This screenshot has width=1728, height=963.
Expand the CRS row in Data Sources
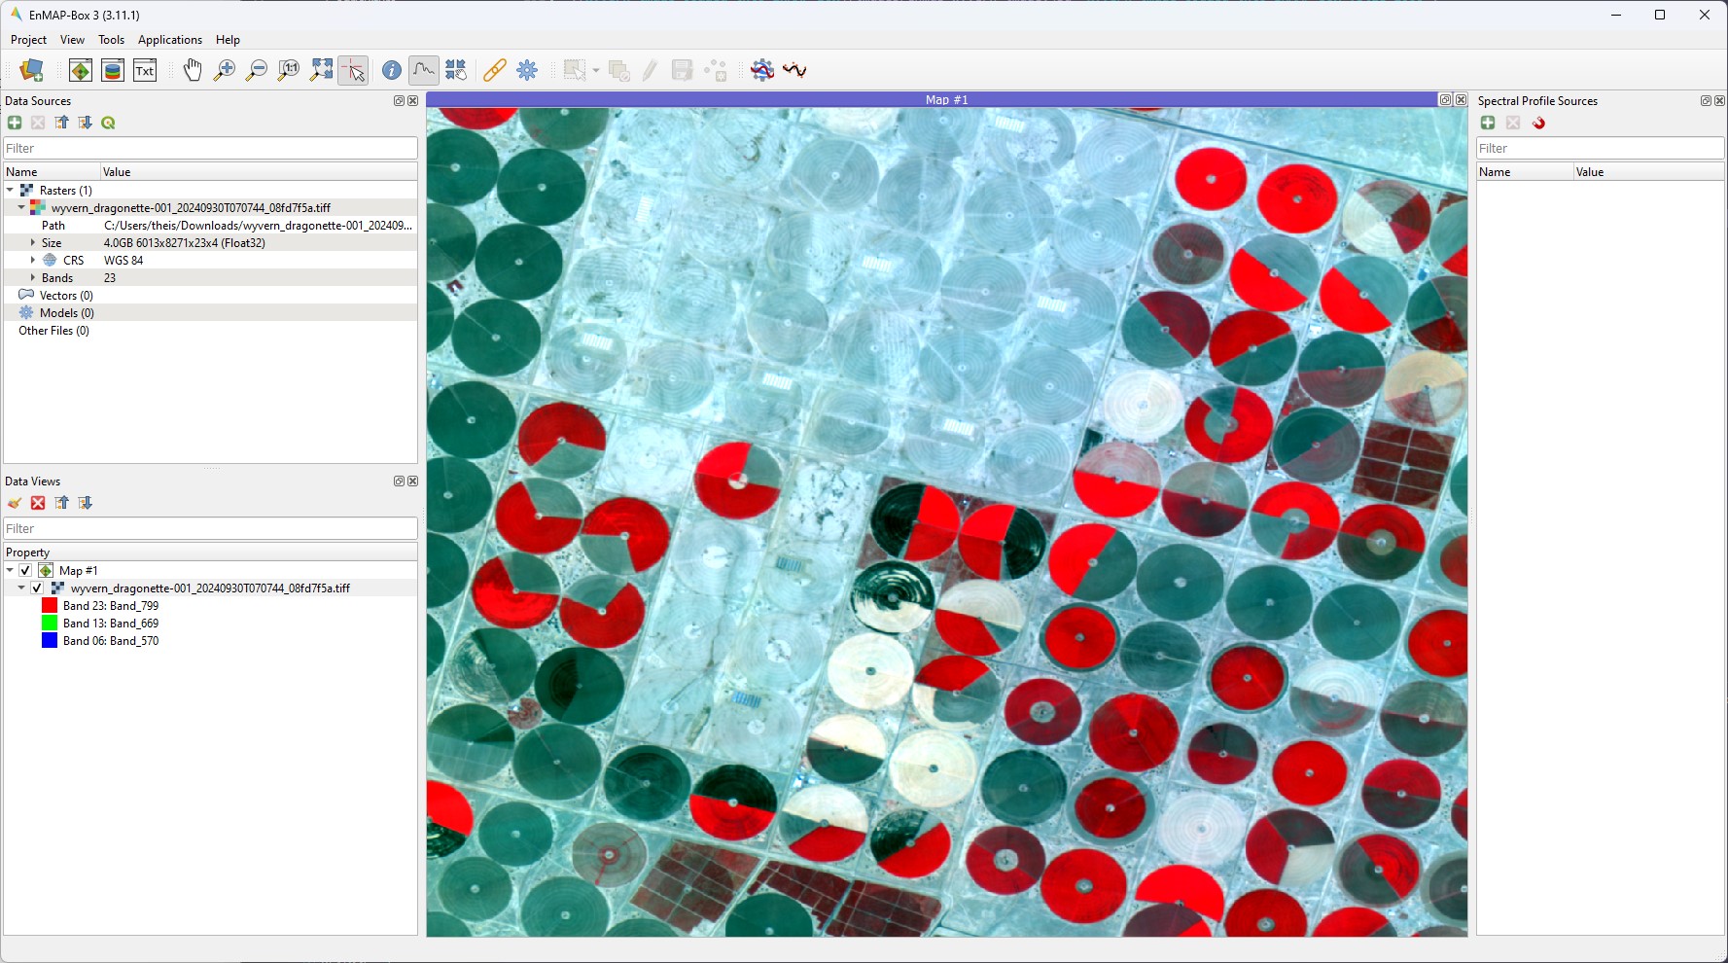tap(32, 261)
